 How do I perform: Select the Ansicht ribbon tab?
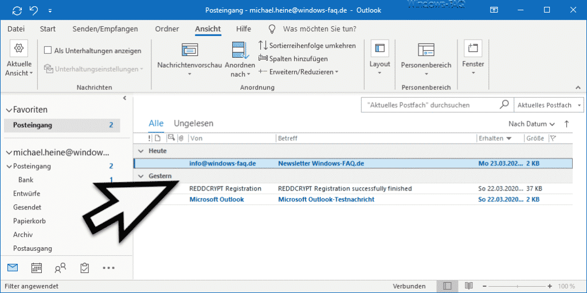(208, 29)
